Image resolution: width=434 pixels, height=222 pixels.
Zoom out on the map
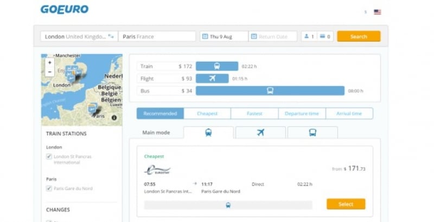[x=49, y=72]
